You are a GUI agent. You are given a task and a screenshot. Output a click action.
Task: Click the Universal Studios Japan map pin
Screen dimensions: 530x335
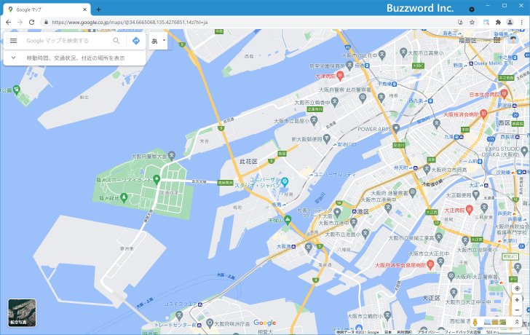click(x=285, y=181)
